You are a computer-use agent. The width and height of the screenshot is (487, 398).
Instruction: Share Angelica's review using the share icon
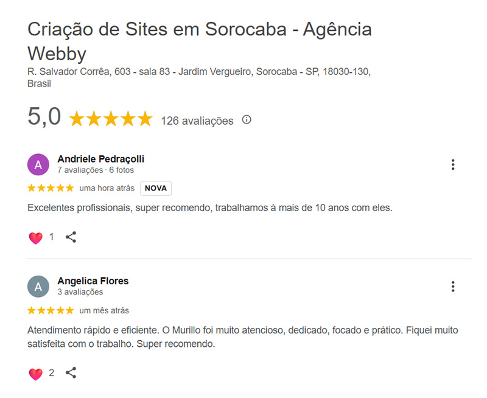click(x=71, y=373)
